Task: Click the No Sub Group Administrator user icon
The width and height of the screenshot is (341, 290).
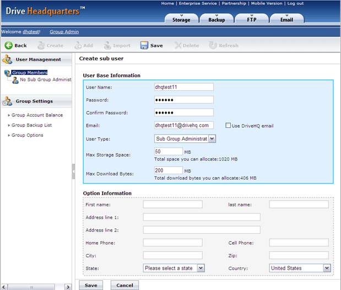Action: pos(15,80)
